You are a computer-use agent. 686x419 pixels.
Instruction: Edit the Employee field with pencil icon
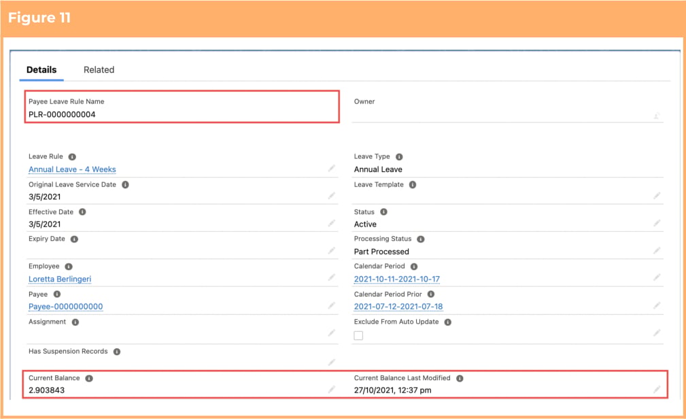point(332,277)
